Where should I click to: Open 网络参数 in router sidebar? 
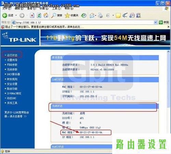click(x=12, y=65)
